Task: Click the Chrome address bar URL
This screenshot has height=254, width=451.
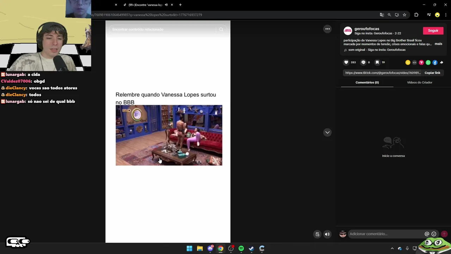Action: point(147,15)
